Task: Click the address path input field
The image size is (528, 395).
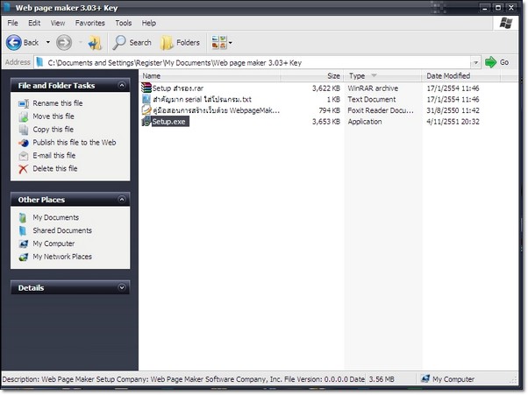Action: pyautogui.click(x=253, y=62)
